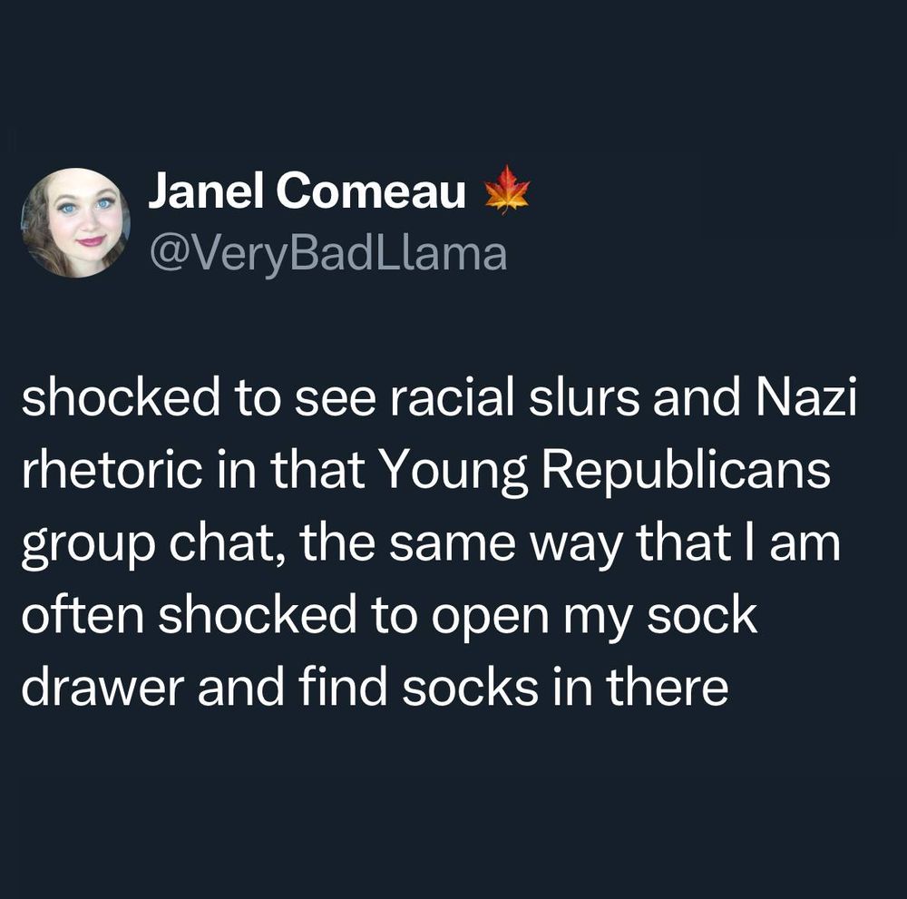907x899 pixels.
Task: Click the word "rhetoric" in the tweet
Action: point(112,470)
